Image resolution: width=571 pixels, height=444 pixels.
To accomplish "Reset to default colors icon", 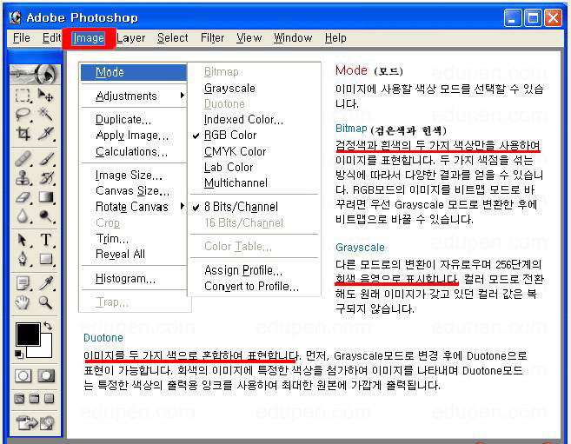I will click(x=19, y=354).
